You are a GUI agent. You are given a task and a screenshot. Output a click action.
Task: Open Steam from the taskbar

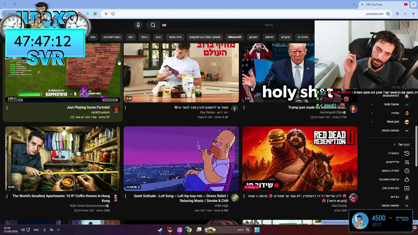pyautogui.click(x=160, y=230)
